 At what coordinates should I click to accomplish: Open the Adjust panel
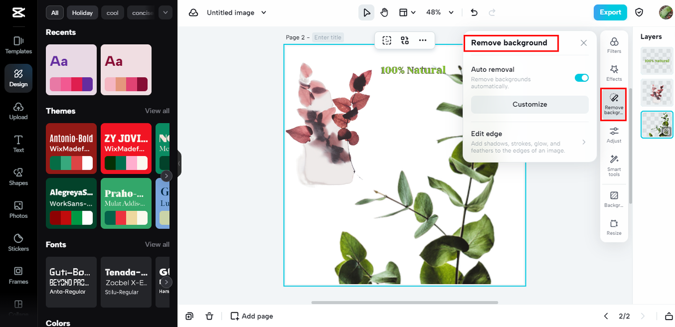click(614, 133)
